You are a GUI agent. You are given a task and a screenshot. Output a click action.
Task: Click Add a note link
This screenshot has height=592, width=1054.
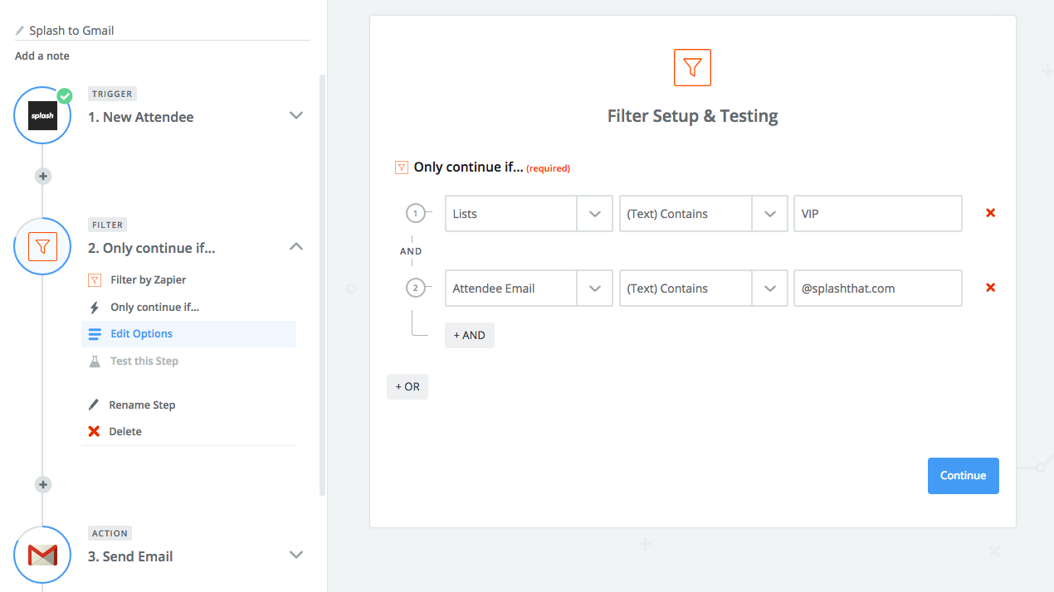pos(42,56)
